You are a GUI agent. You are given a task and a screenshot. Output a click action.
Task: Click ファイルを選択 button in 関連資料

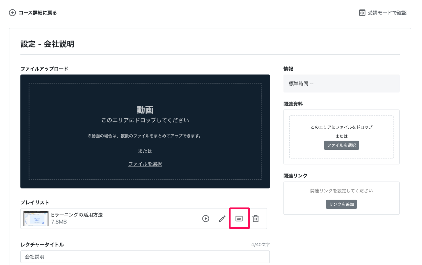[341, 145]
